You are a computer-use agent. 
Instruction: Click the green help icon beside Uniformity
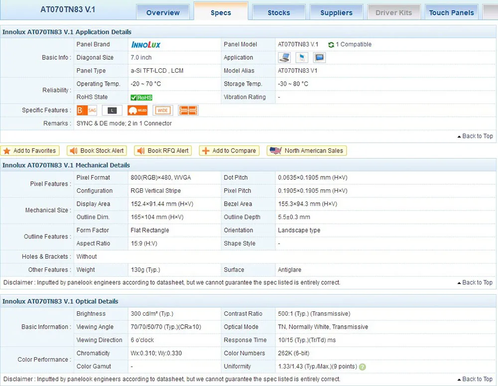(363, 367)
